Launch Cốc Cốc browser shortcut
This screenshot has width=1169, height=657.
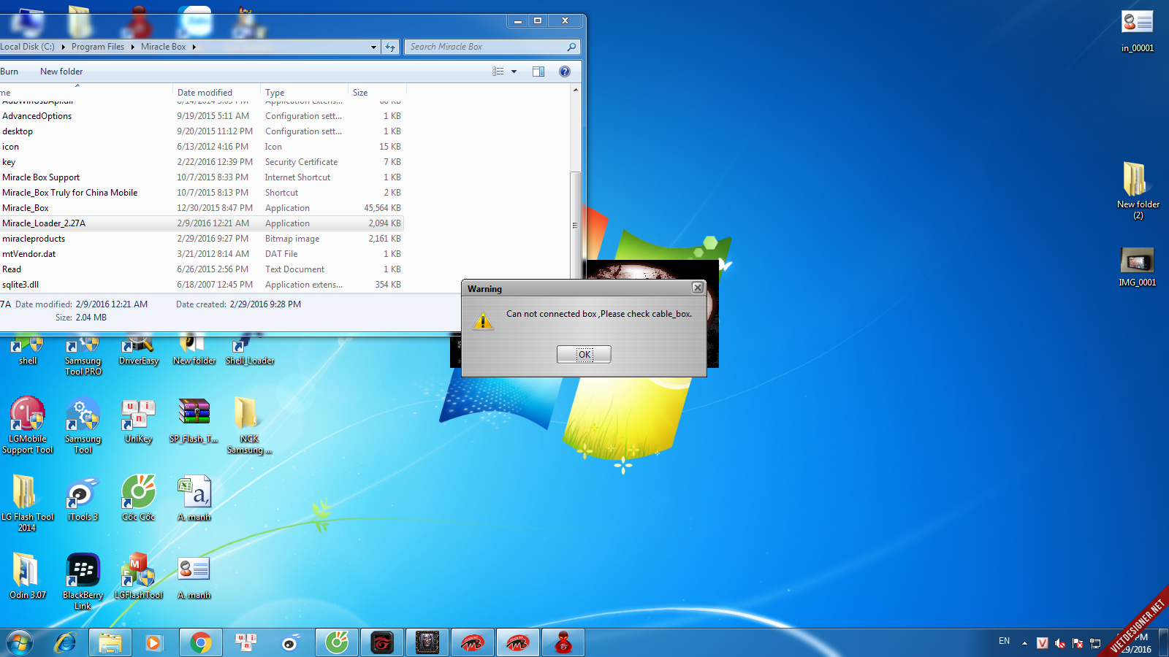coord(138,498)
